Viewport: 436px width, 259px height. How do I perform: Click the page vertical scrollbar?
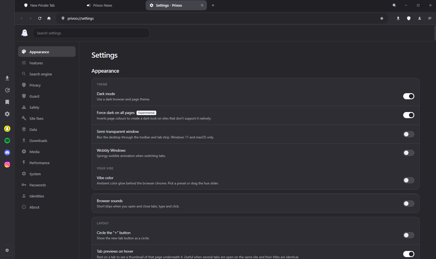tap(435, 33)
